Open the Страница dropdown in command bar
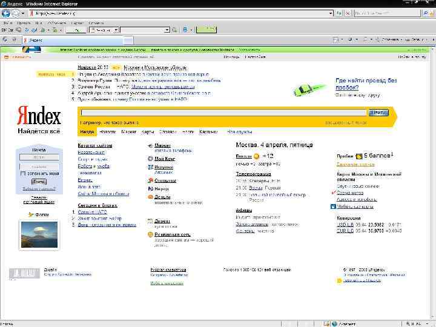436x327 pixels. pos(389,40)
